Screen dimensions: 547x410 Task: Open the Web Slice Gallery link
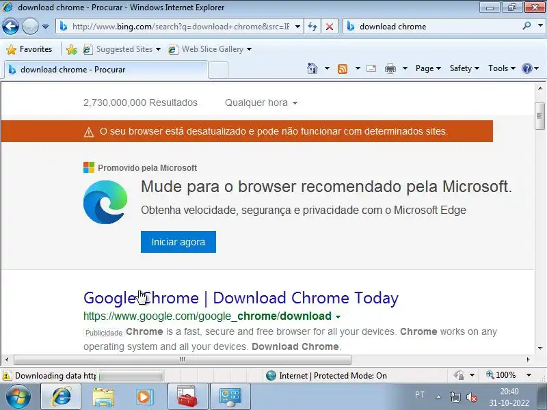210,49
